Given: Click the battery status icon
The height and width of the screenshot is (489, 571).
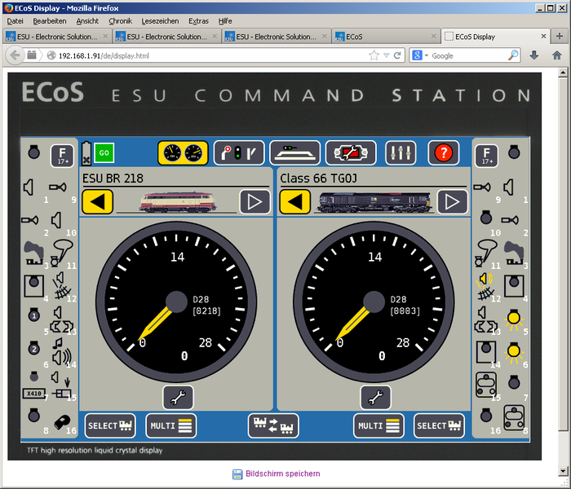Looking at the screenshot, I should pos(86,153).
